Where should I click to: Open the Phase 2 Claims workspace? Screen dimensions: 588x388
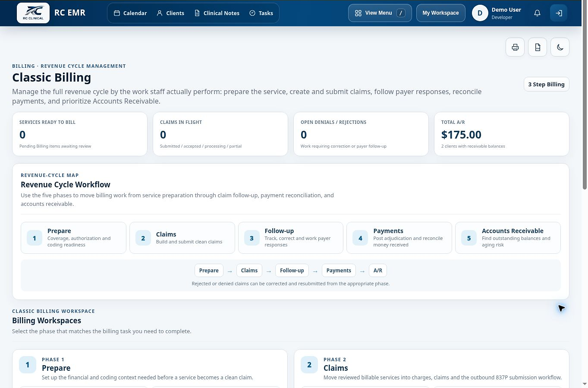pyautogui.click(x=431, y=368)
